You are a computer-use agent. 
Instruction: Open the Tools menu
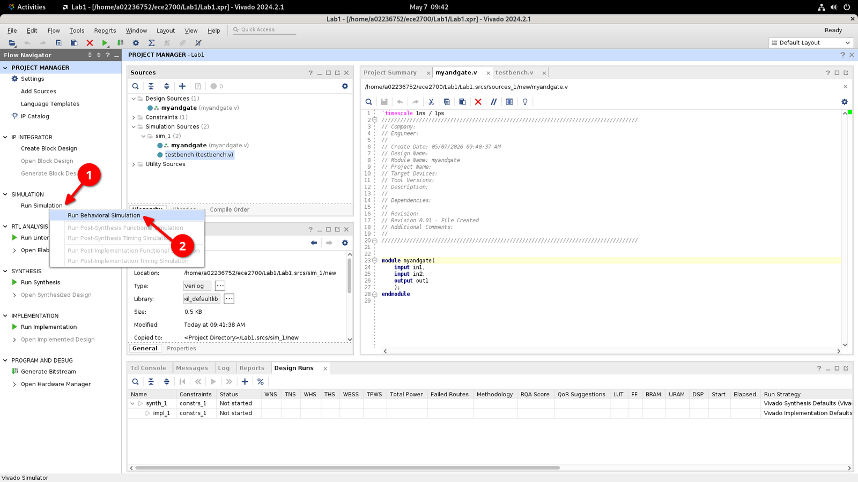(x=77, y=31)
